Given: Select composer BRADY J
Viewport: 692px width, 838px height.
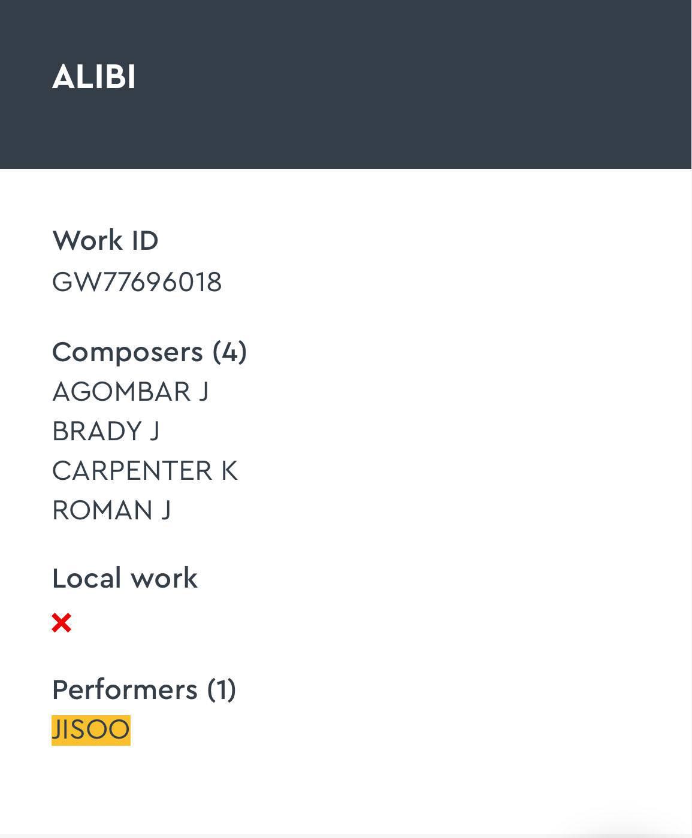Looking at the screenshot, I should coord(105,431).
